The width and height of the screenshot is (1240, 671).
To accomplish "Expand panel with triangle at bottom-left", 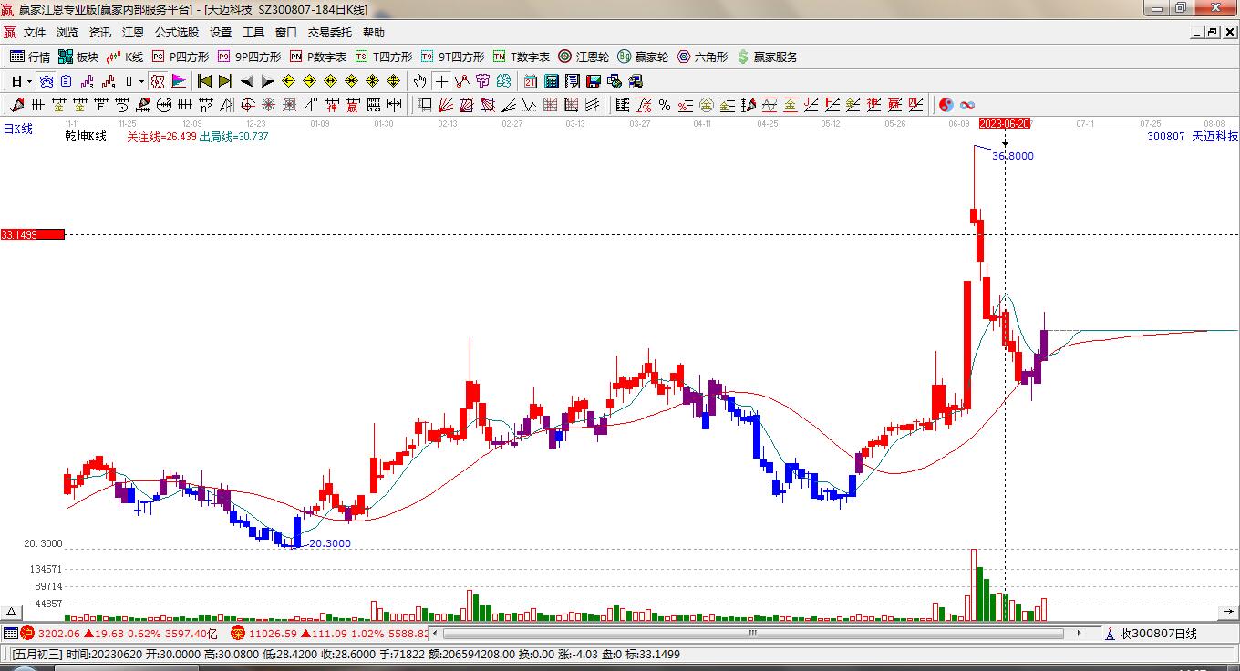I will click(x=12, y=612).
